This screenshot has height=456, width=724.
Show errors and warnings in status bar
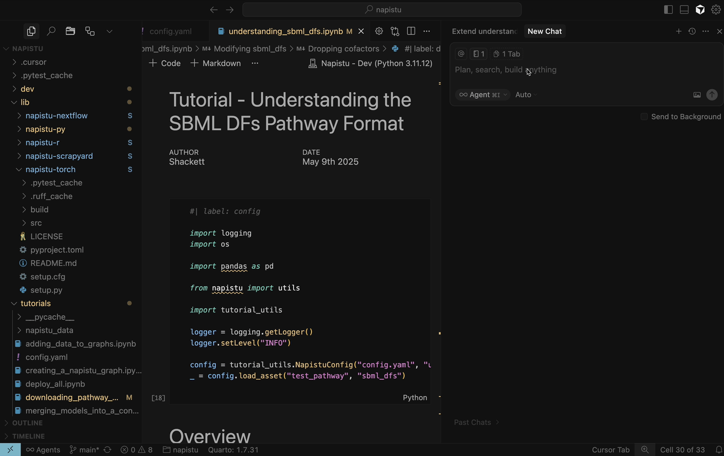tap(136, 450)
